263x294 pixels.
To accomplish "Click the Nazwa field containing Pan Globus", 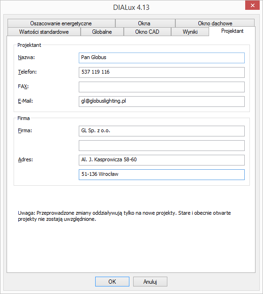I will click(x=162, y=58).
